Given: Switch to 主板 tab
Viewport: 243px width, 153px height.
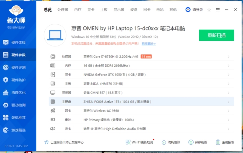Looking at the screenshot, I should point(104,10).
